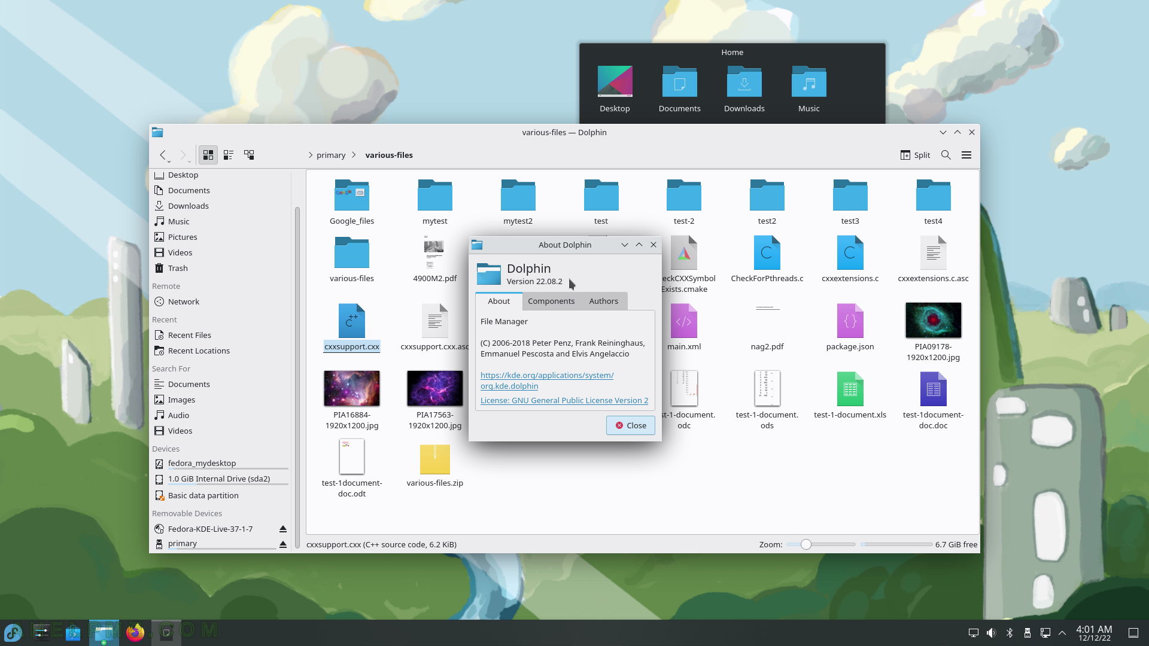The height and width of the screenshot is (646, 1149).
Task: Select the test-1-document.xls spreadsheet
Action: point(850,395)
